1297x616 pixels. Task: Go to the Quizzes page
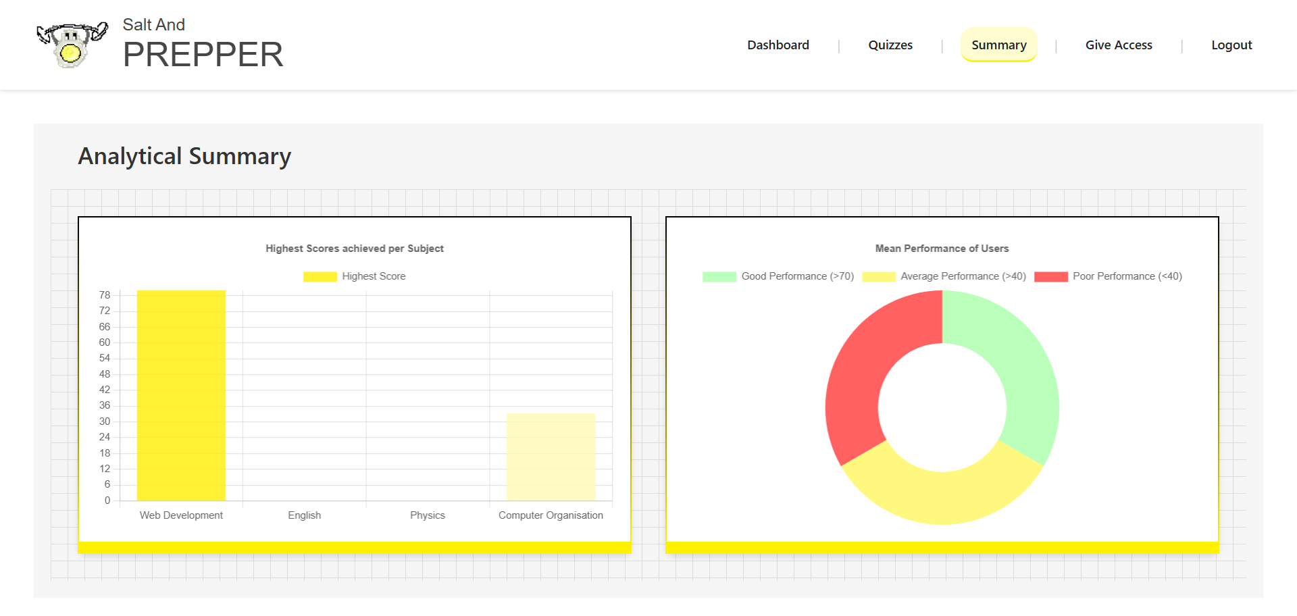[x=890, y=45]
